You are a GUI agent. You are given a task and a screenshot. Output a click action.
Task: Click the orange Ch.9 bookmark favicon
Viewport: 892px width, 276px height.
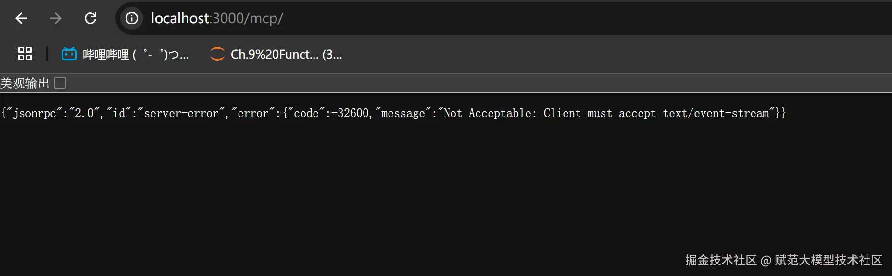[x=217, y=54]
